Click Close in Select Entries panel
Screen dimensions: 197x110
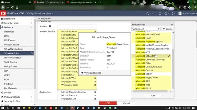pos(152,95)
